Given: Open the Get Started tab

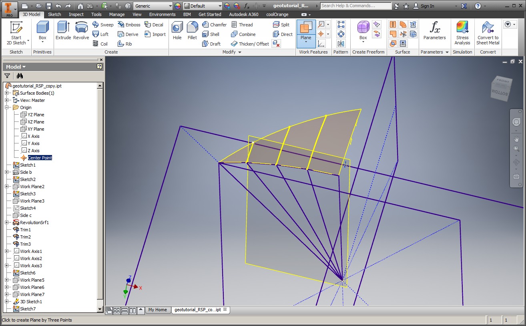Looking at the screenshot, I should tap(210, 14).
